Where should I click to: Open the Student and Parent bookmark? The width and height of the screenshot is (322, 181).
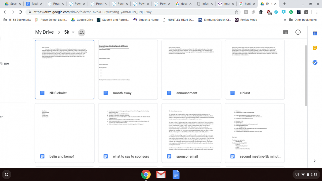point(113,20)
